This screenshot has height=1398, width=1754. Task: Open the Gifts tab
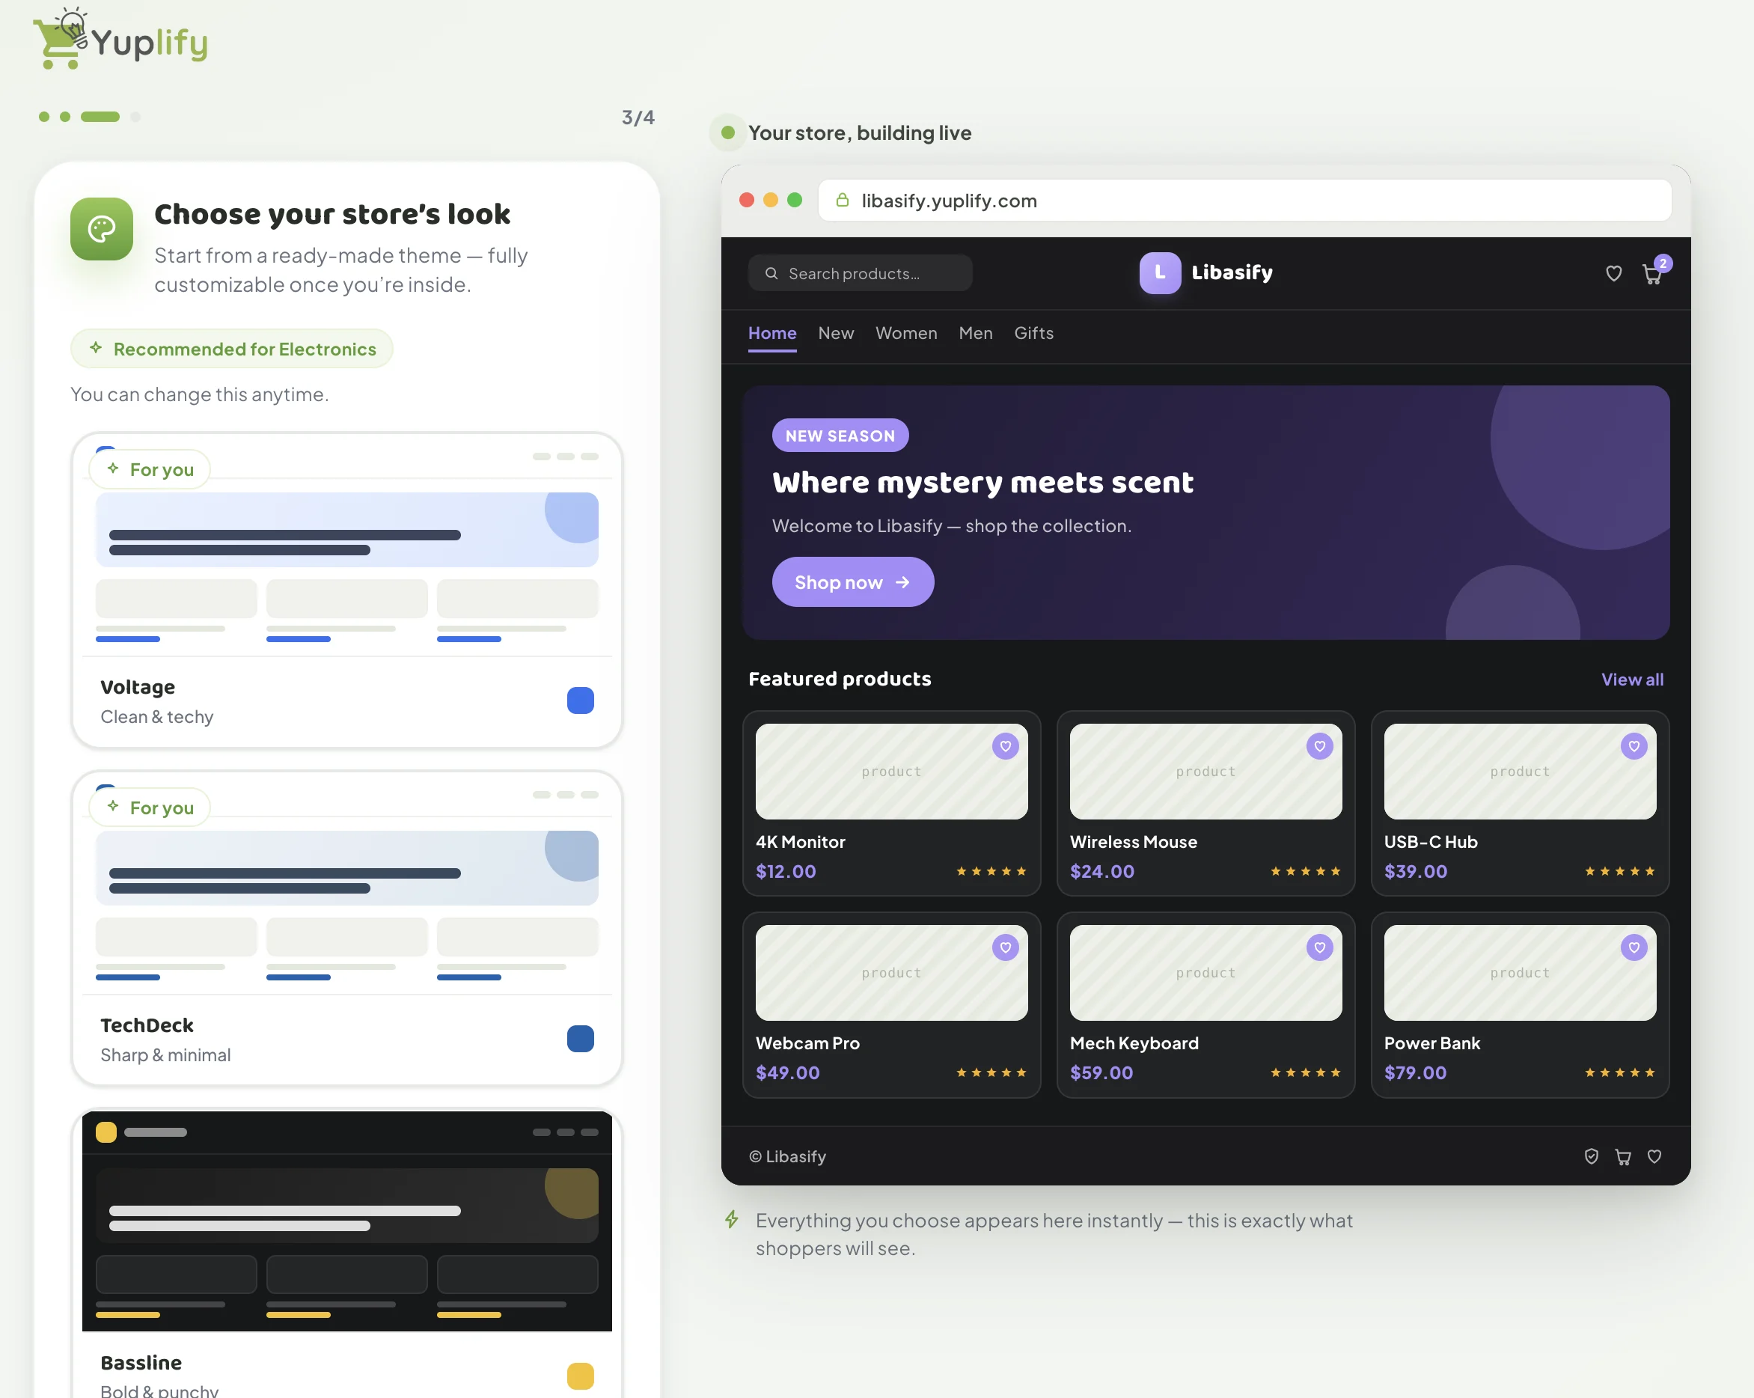[x=1033, y=334]
